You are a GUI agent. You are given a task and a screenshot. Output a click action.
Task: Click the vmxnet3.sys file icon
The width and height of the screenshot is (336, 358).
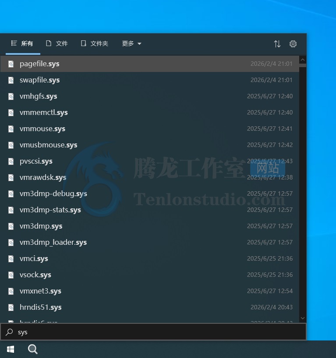[11, 291]
